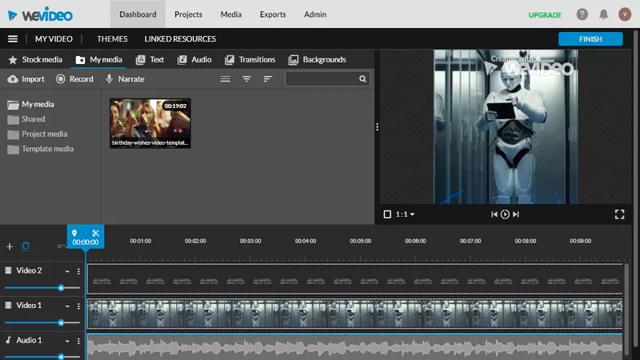Select the Video 1 robot clip
Image resolution: width=640 pixels, height=360 pixels.
click(x=354, y=314)
